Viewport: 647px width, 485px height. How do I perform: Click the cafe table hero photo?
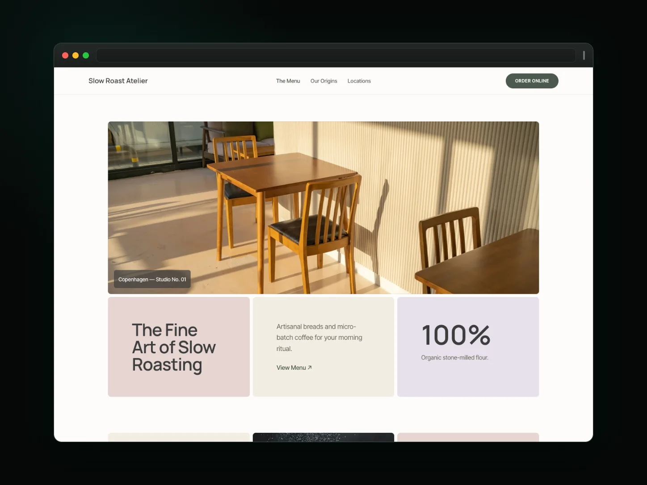[x=323, y=207]
